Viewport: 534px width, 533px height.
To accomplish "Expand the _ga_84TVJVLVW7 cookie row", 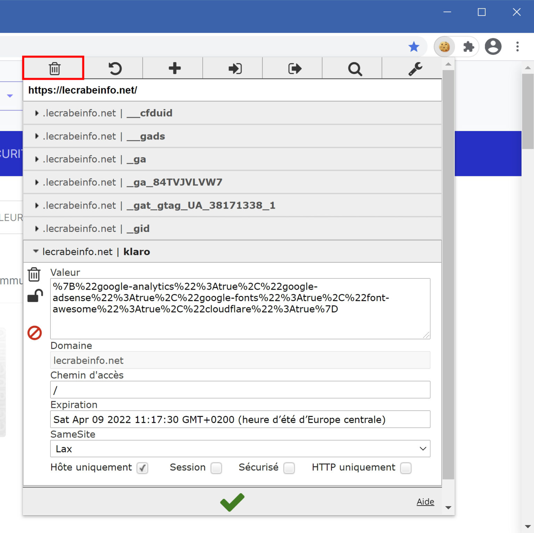I will [232, 182].
